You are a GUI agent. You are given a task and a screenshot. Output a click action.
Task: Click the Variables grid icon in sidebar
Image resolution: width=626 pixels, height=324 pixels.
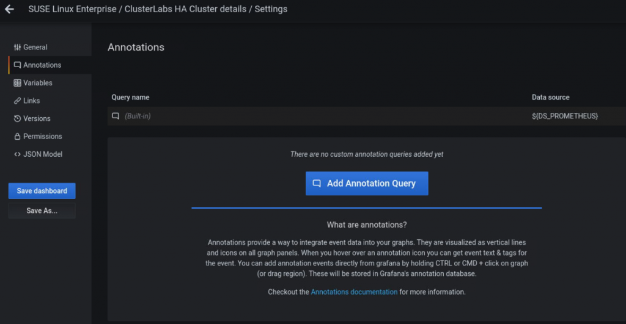[17, 83]
